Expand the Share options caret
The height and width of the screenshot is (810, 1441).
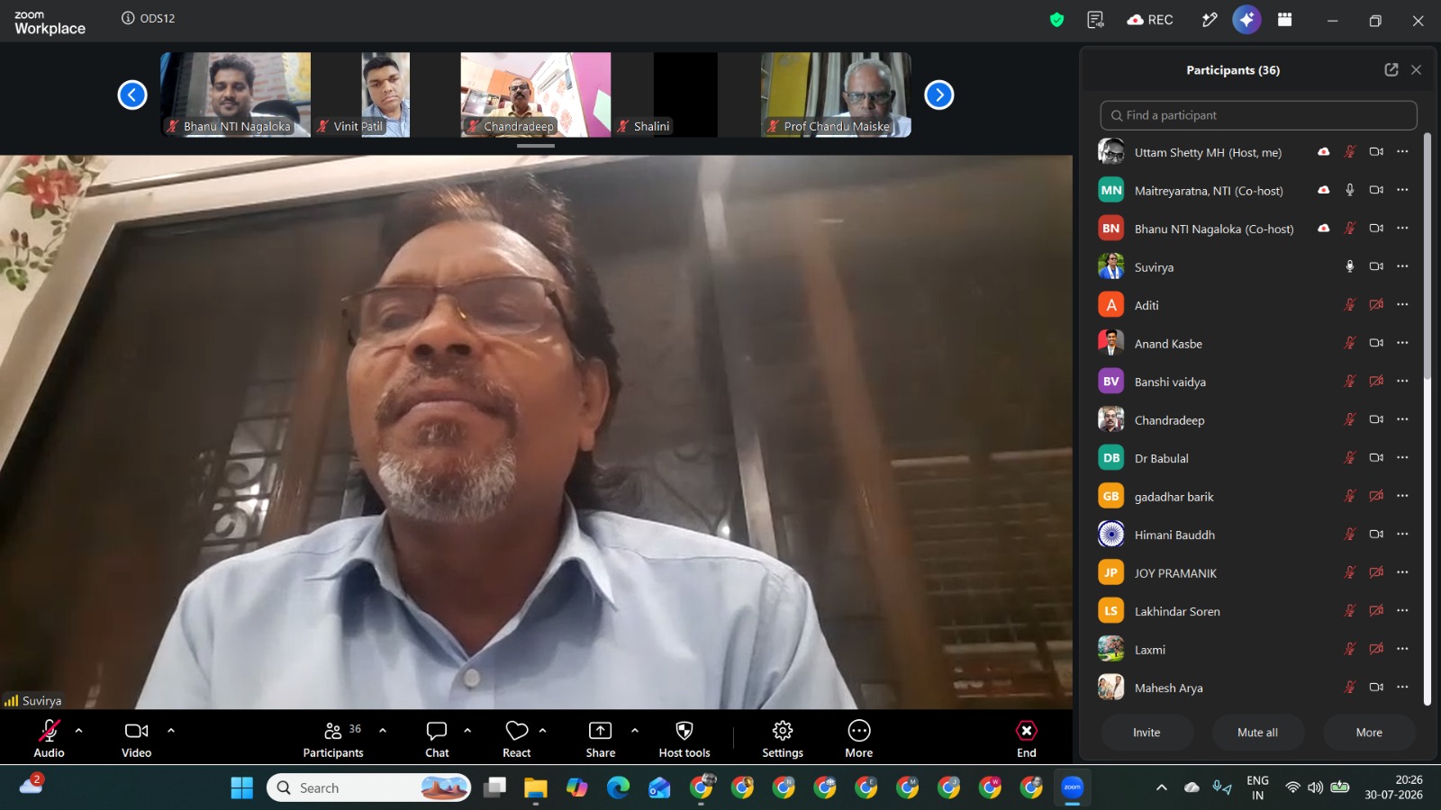click(x=635, y=731)
